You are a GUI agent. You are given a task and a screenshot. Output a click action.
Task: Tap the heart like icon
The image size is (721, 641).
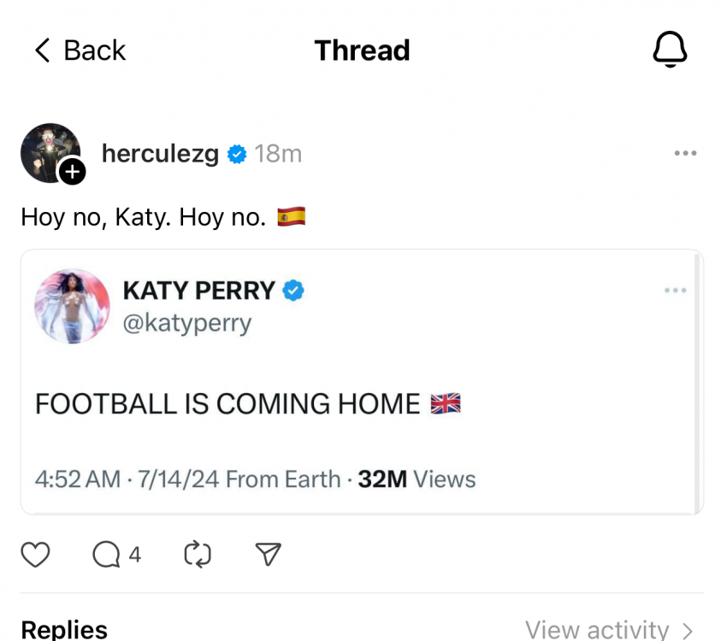(35, 556)
